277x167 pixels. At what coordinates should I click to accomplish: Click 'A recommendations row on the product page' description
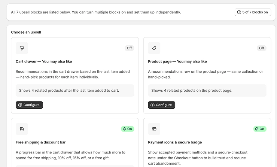(206, 74)
